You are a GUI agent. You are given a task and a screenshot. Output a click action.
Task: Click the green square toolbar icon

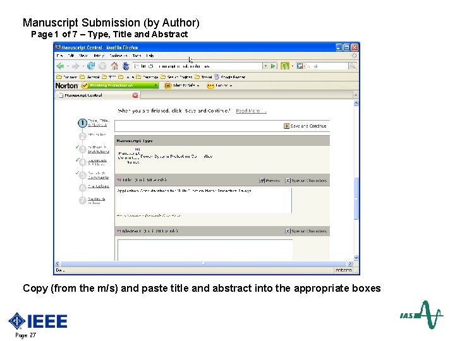(x=284, y=66)
